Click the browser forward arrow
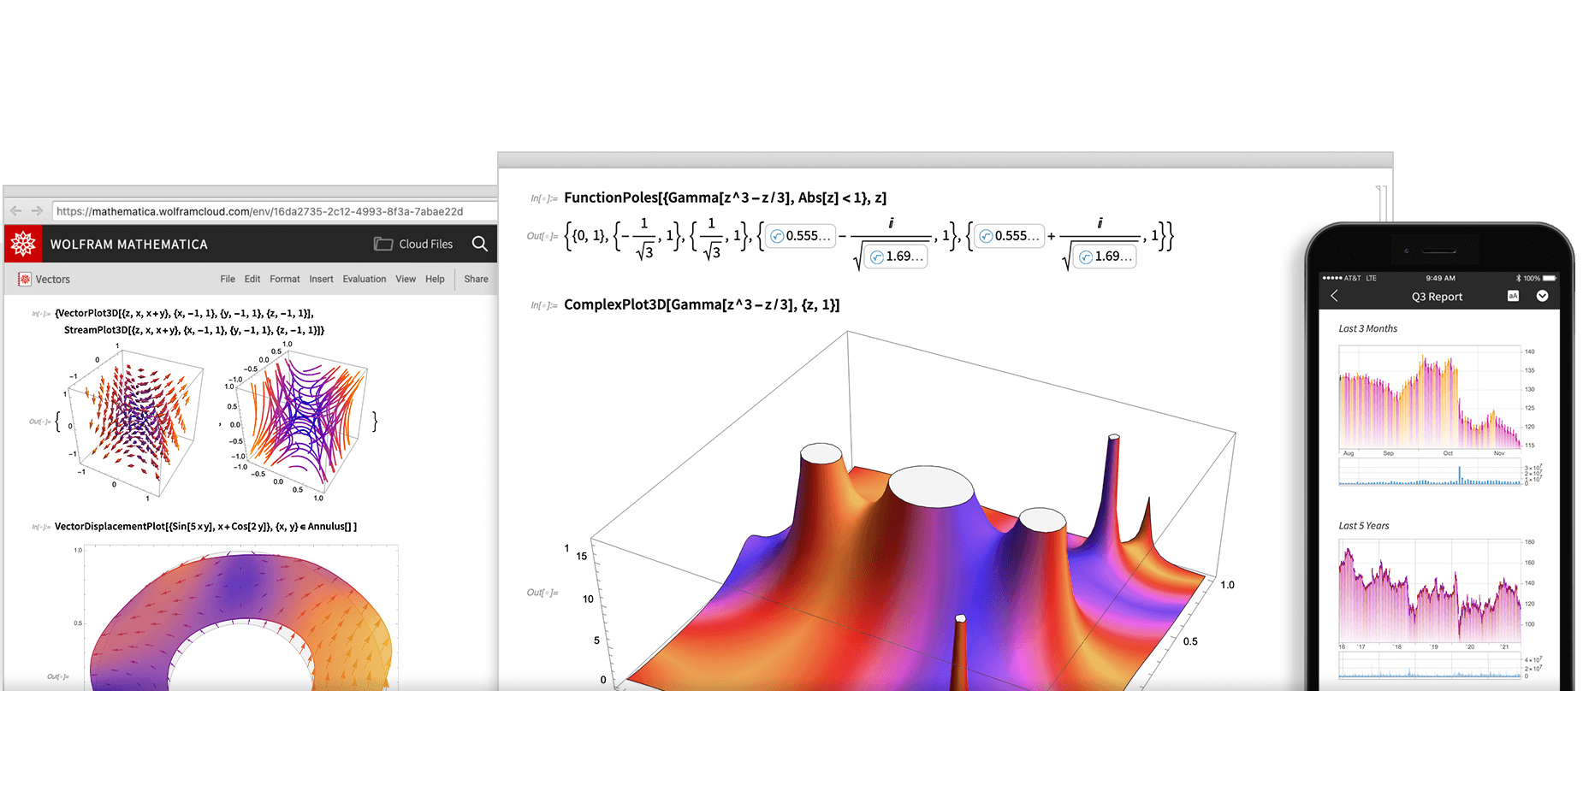 [36, 211]
